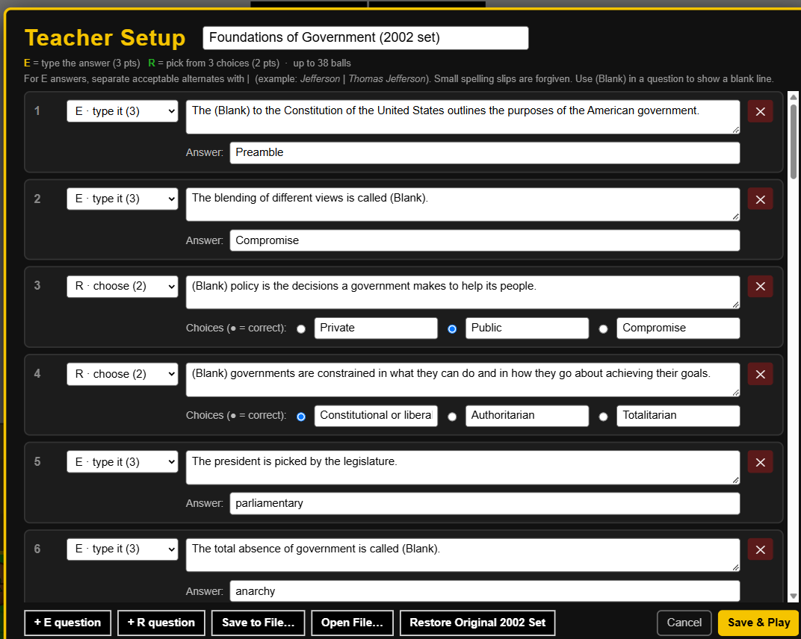Screen dimensions: 801x639
Task: Mark 'Totalitarian' as the correct choice
Action: tap(603, 417)
